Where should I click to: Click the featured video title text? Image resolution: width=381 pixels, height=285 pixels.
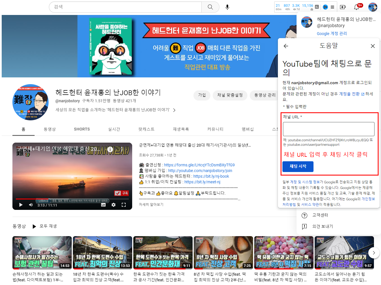click(x=195, y=145)
